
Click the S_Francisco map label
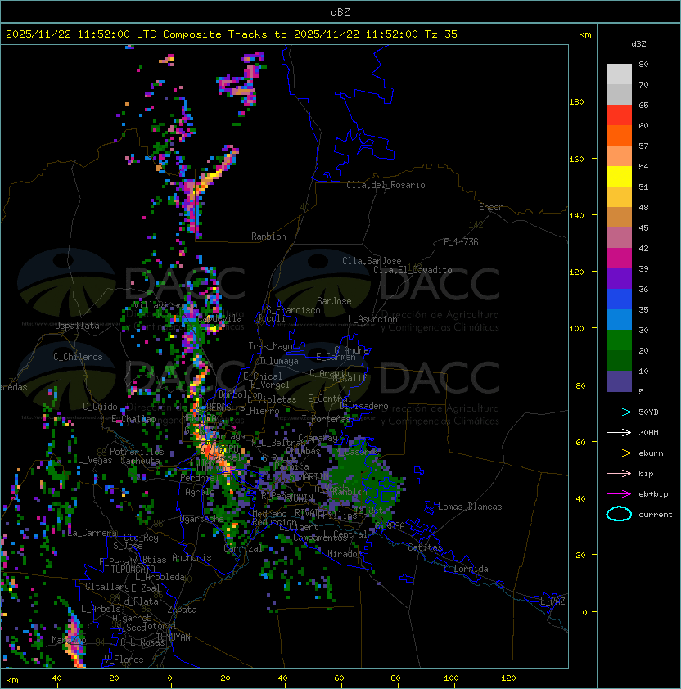(293, 310)
